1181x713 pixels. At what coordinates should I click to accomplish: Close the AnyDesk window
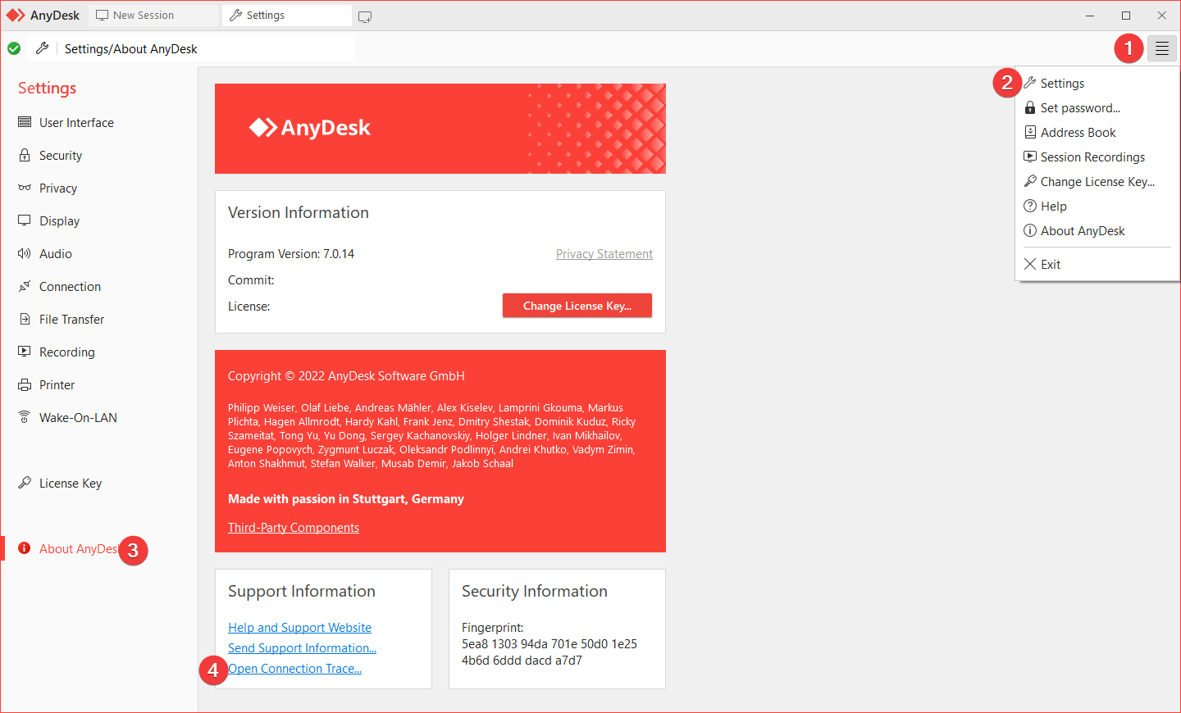coord(1162,16)
